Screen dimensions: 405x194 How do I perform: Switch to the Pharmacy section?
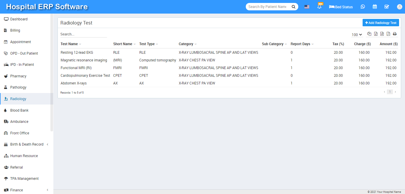(18, 76)
